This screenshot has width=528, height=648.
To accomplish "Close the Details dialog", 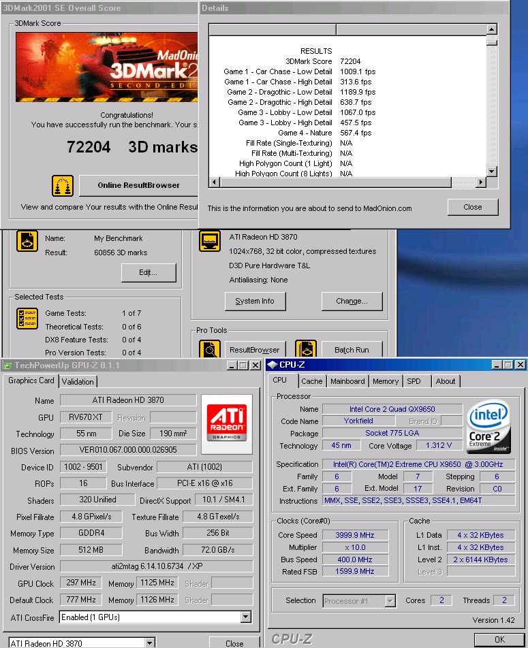I will point(473,207).
